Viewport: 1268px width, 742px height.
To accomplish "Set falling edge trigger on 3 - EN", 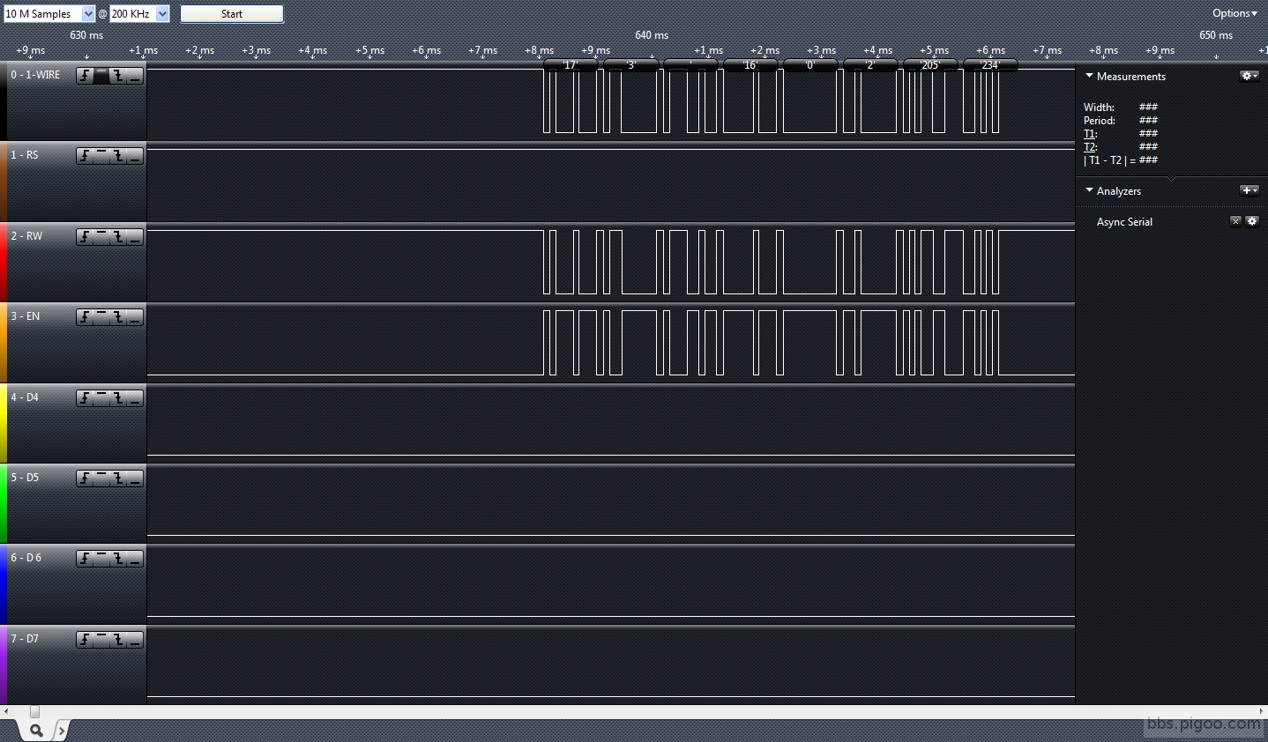I will coord(118,317).
